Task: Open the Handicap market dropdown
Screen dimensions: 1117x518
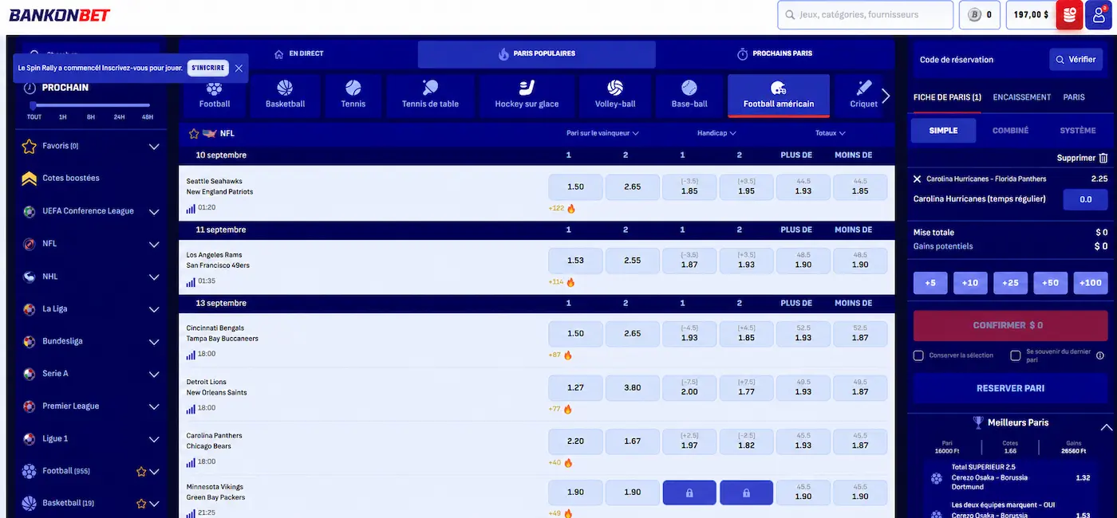Action: (716, 133)
